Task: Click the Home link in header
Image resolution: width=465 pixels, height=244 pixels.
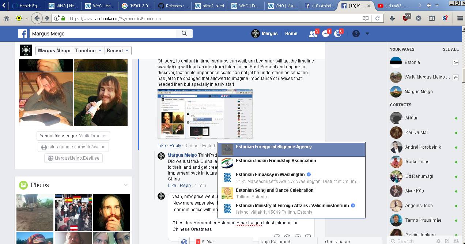Action: pos(291,34)
